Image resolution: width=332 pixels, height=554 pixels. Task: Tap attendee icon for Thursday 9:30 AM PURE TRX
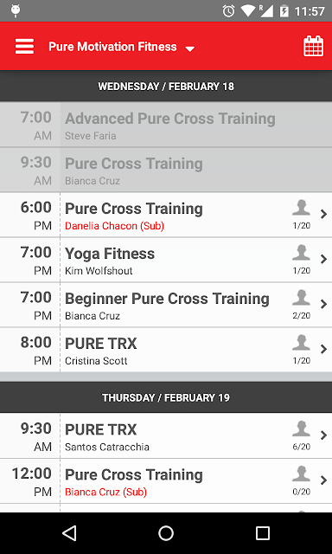coord(301,428)
